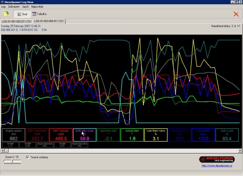This screenshot has height=176, width=243.
Task: Click the Dieselpower race engineering logo
Action: 217,159
